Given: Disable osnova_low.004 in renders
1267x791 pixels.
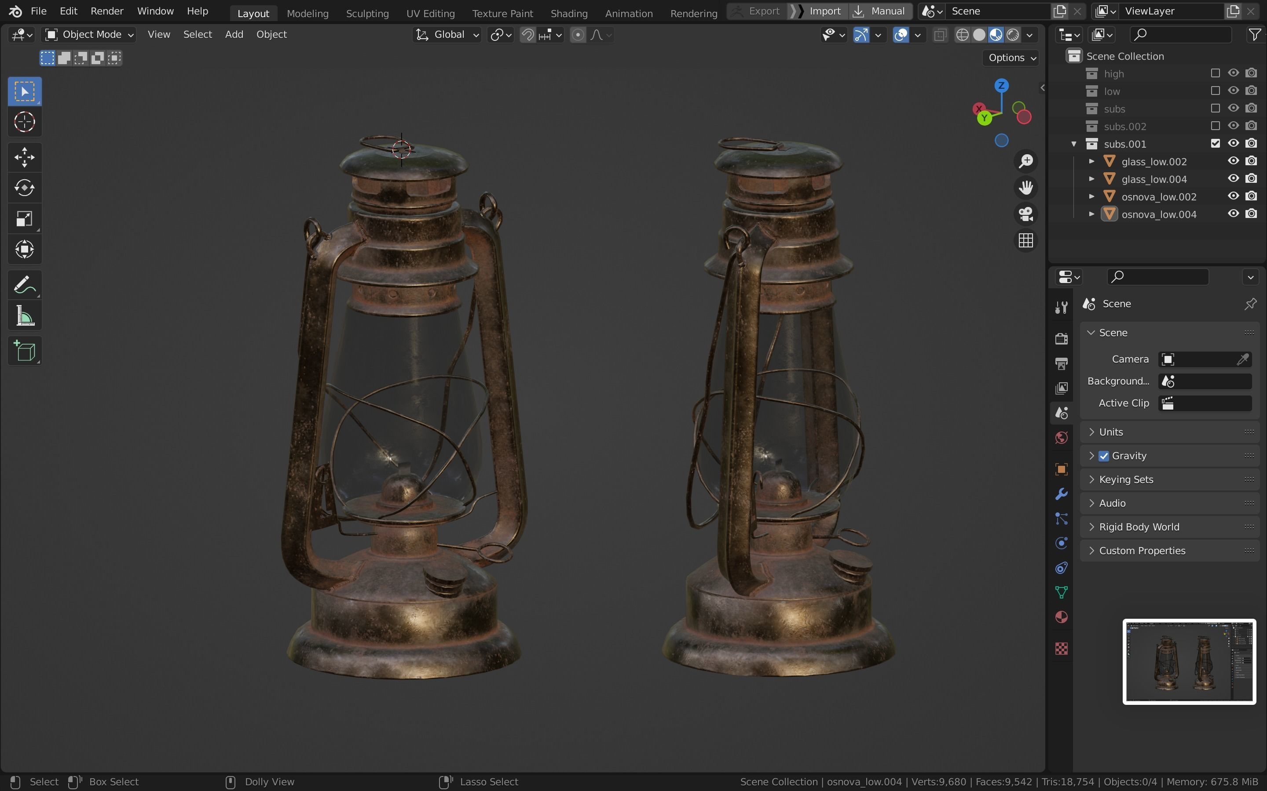Looking at the screenshot, I should tap(1251, 214).
